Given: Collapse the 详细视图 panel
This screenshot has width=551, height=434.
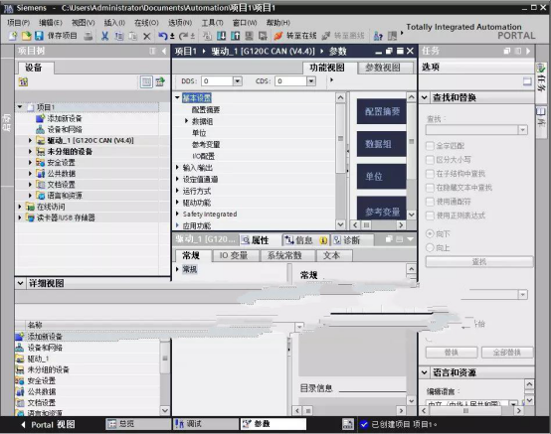Looking at the screenshot, I should [20, 283].
